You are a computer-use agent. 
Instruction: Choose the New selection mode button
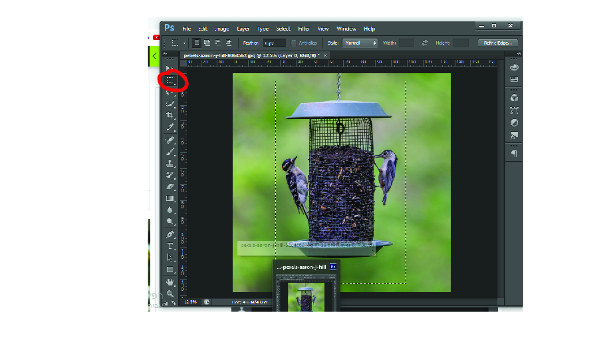[x=197, y=43]
